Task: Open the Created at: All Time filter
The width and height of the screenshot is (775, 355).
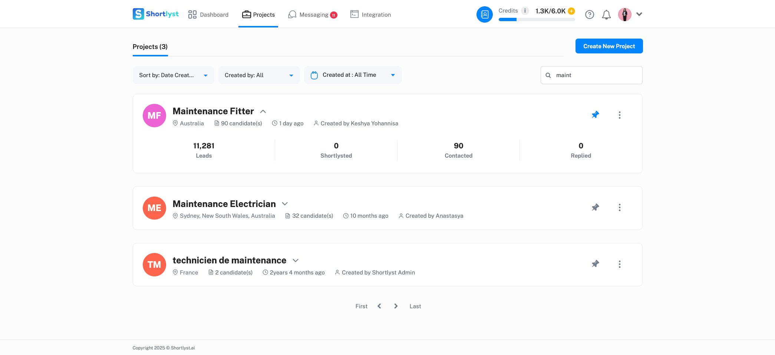Action: pyautogui.click(x=352, y=75)
